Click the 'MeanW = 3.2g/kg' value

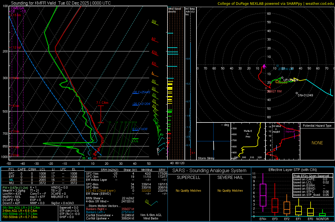(14, 191)
